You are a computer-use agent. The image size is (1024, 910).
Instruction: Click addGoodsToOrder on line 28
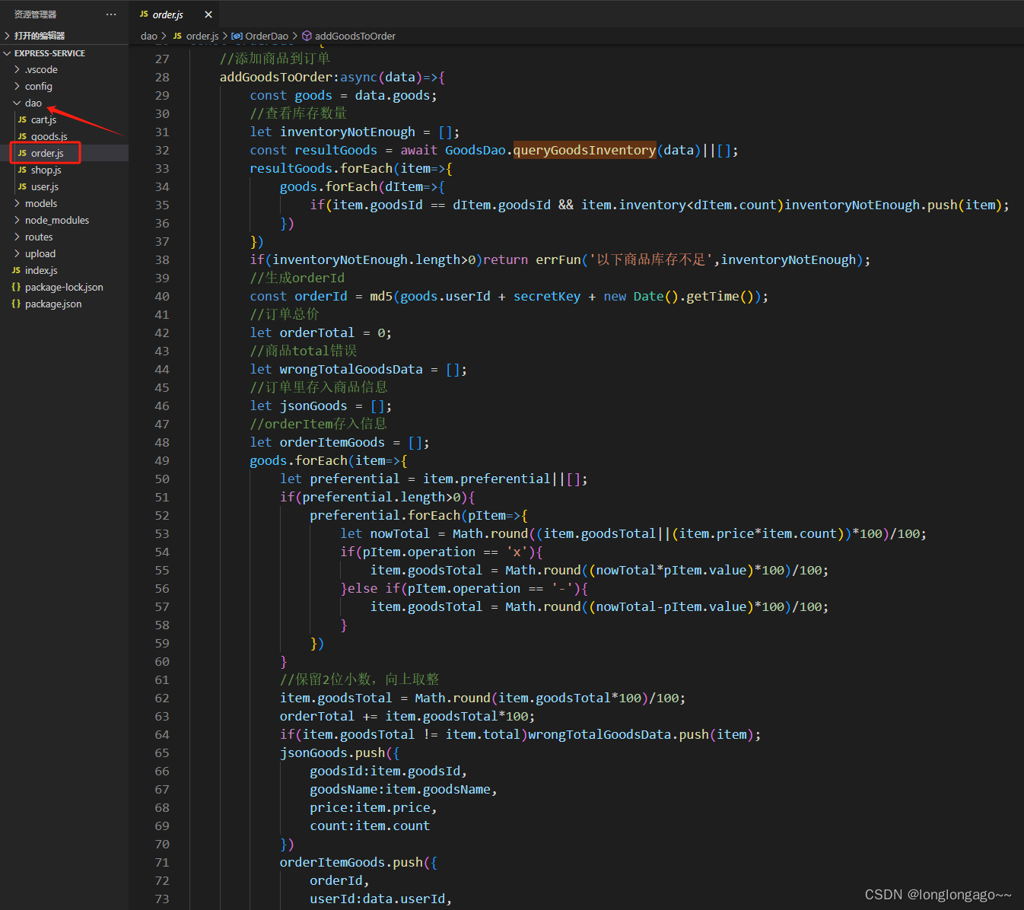click(276, 77)
